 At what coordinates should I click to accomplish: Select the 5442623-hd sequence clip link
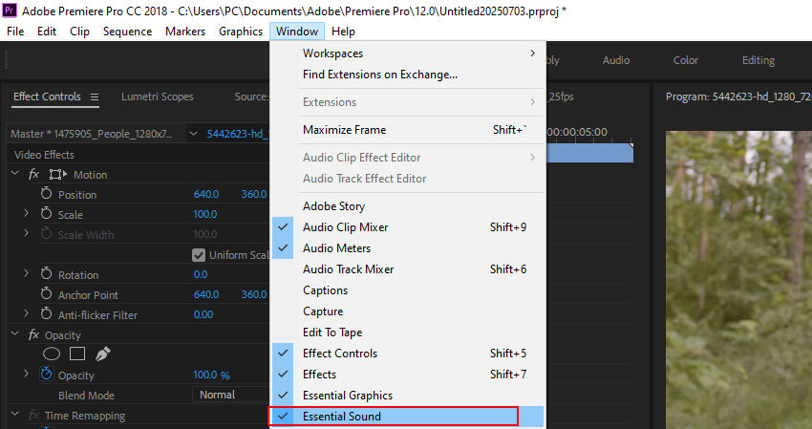[238, 134]
